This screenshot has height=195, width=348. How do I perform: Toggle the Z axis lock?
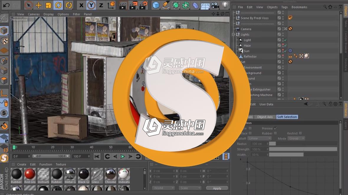(101, 5)
